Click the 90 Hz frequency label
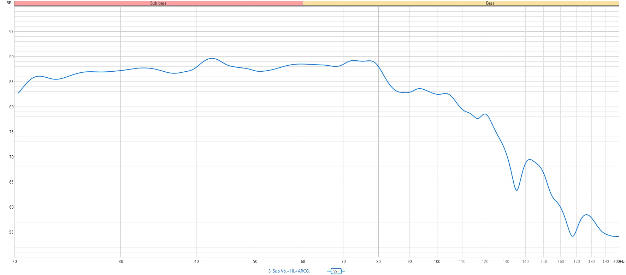The width and height of the screenshot is (626, 275). [409, 262]
